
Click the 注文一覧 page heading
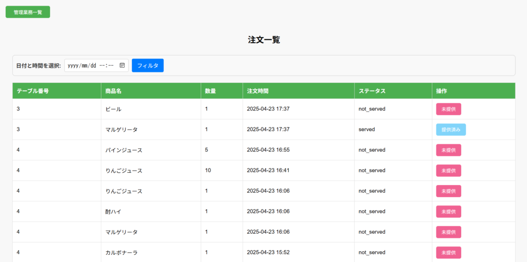tap(263, 40)
